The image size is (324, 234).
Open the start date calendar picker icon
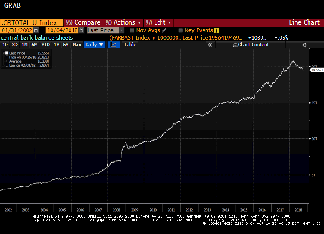click(x=36, y=30)
